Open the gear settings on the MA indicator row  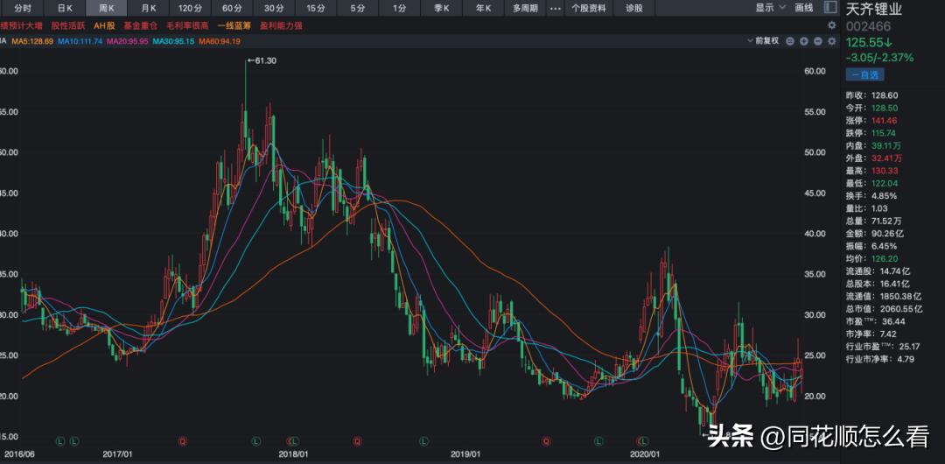832,41
